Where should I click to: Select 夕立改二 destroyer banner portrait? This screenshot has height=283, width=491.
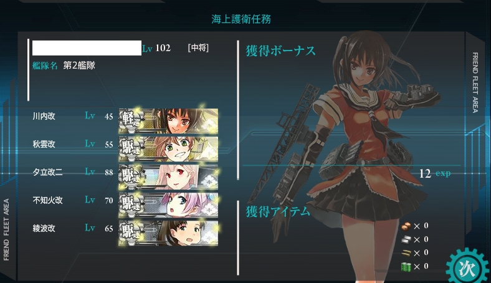coord(168,177)
